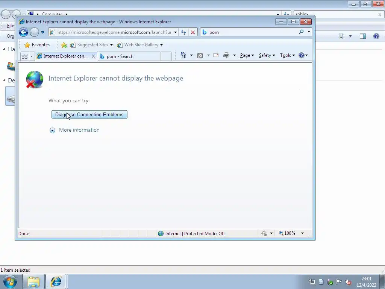
Task: Click the Add to Favorites Bar star icon
Action: [x=64, y=45]
